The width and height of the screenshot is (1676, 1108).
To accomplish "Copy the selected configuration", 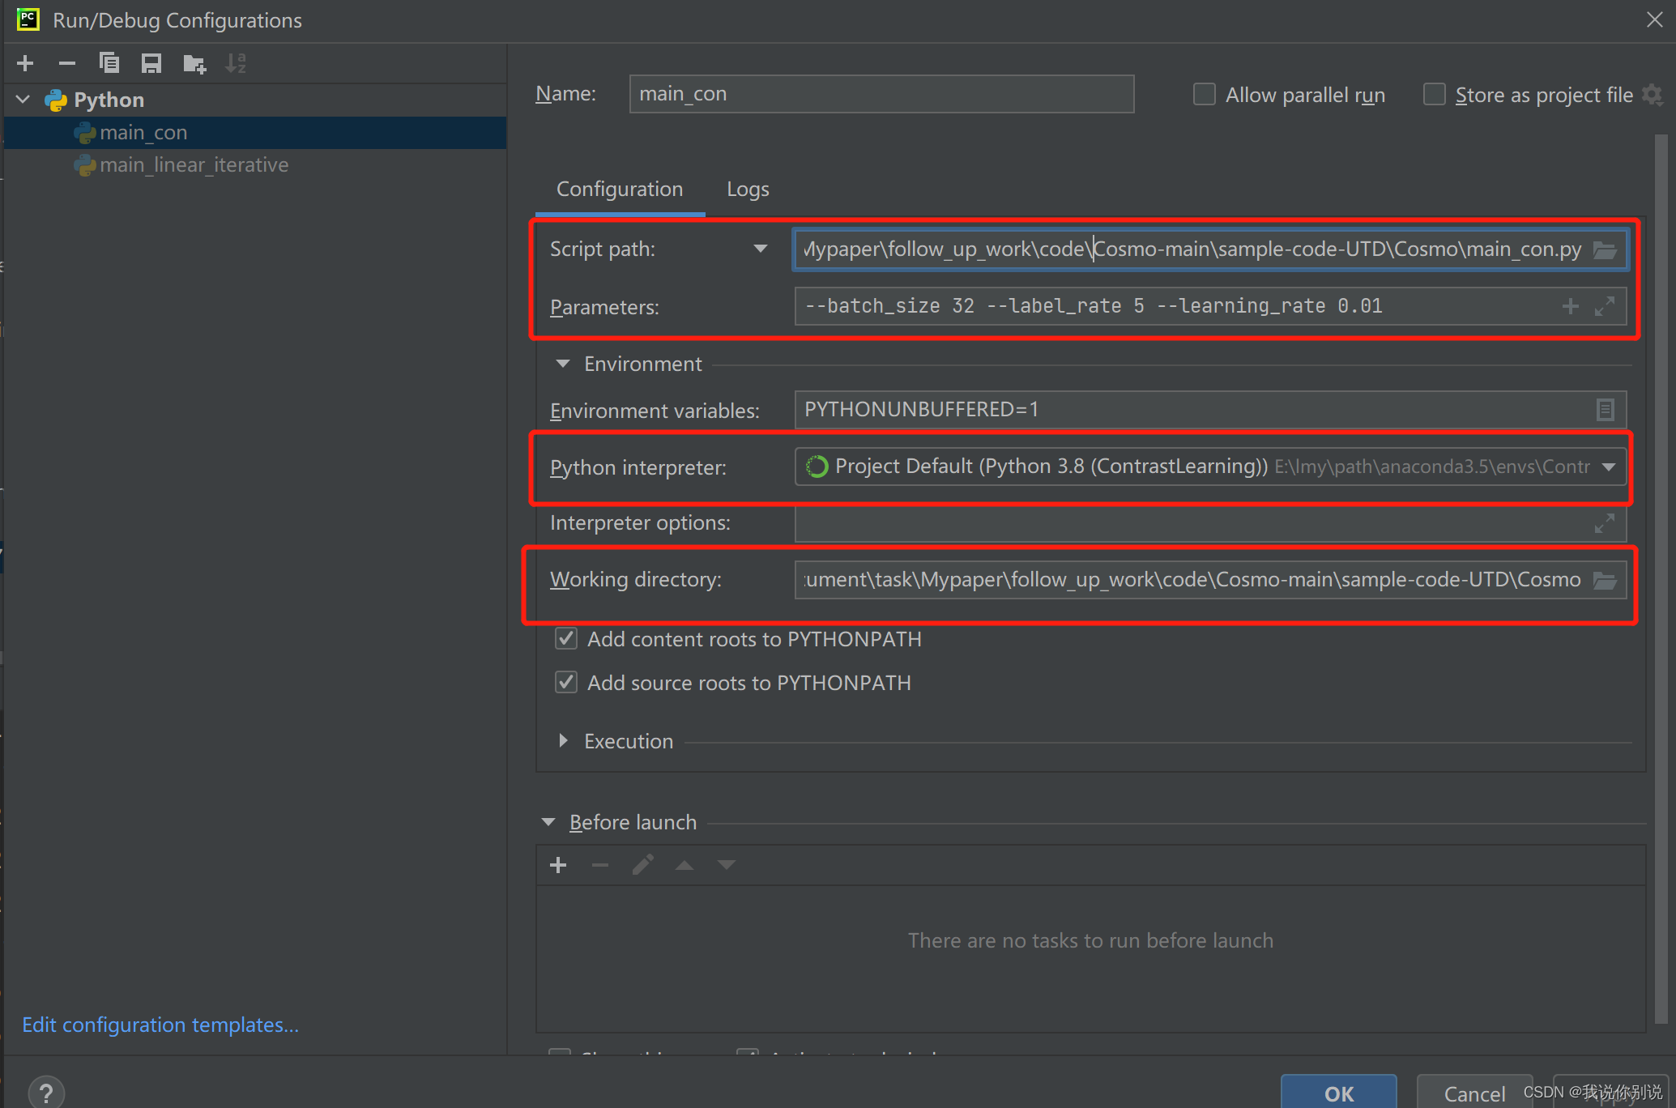I will pos(109,63).
